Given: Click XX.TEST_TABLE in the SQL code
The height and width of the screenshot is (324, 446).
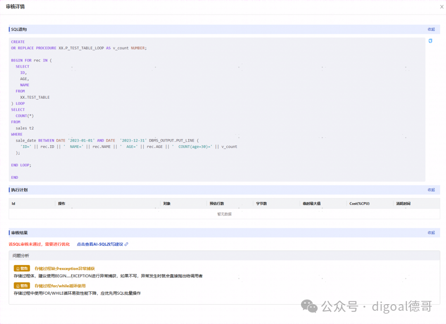Looking at the screenshot, I should [x=35, y=97].
